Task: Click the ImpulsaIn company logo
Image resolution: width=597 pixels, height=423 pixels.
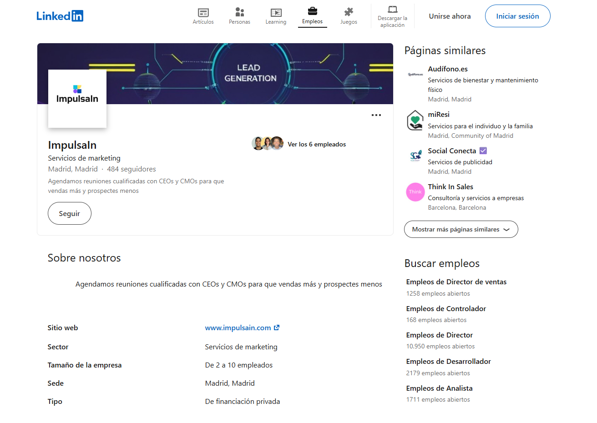Action: pos(77,99)
